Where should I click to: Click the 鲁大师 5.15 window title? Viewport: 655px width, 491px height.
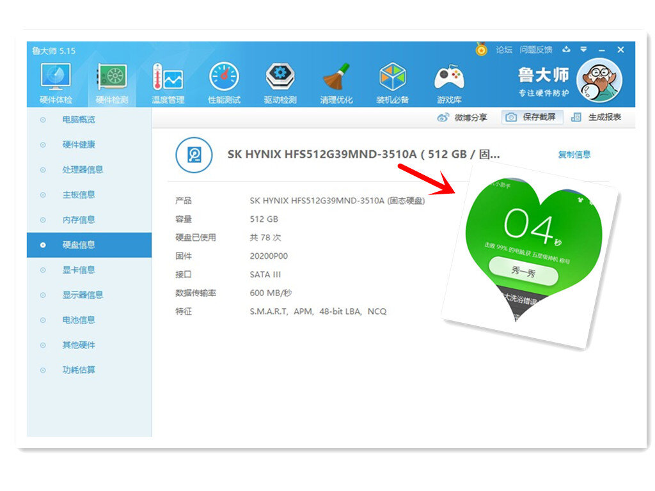click(x=54, y=51)
